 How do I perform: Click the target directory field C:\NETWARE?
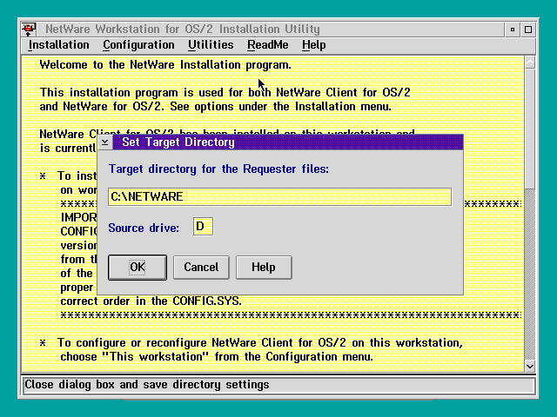(x=280, y=197)
